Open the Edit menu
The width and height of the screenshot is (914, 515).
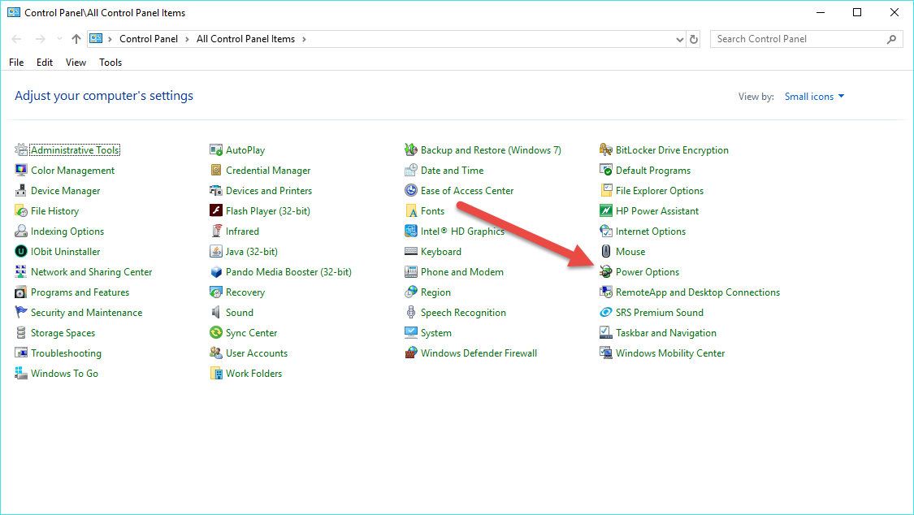(x=45, y=63)
